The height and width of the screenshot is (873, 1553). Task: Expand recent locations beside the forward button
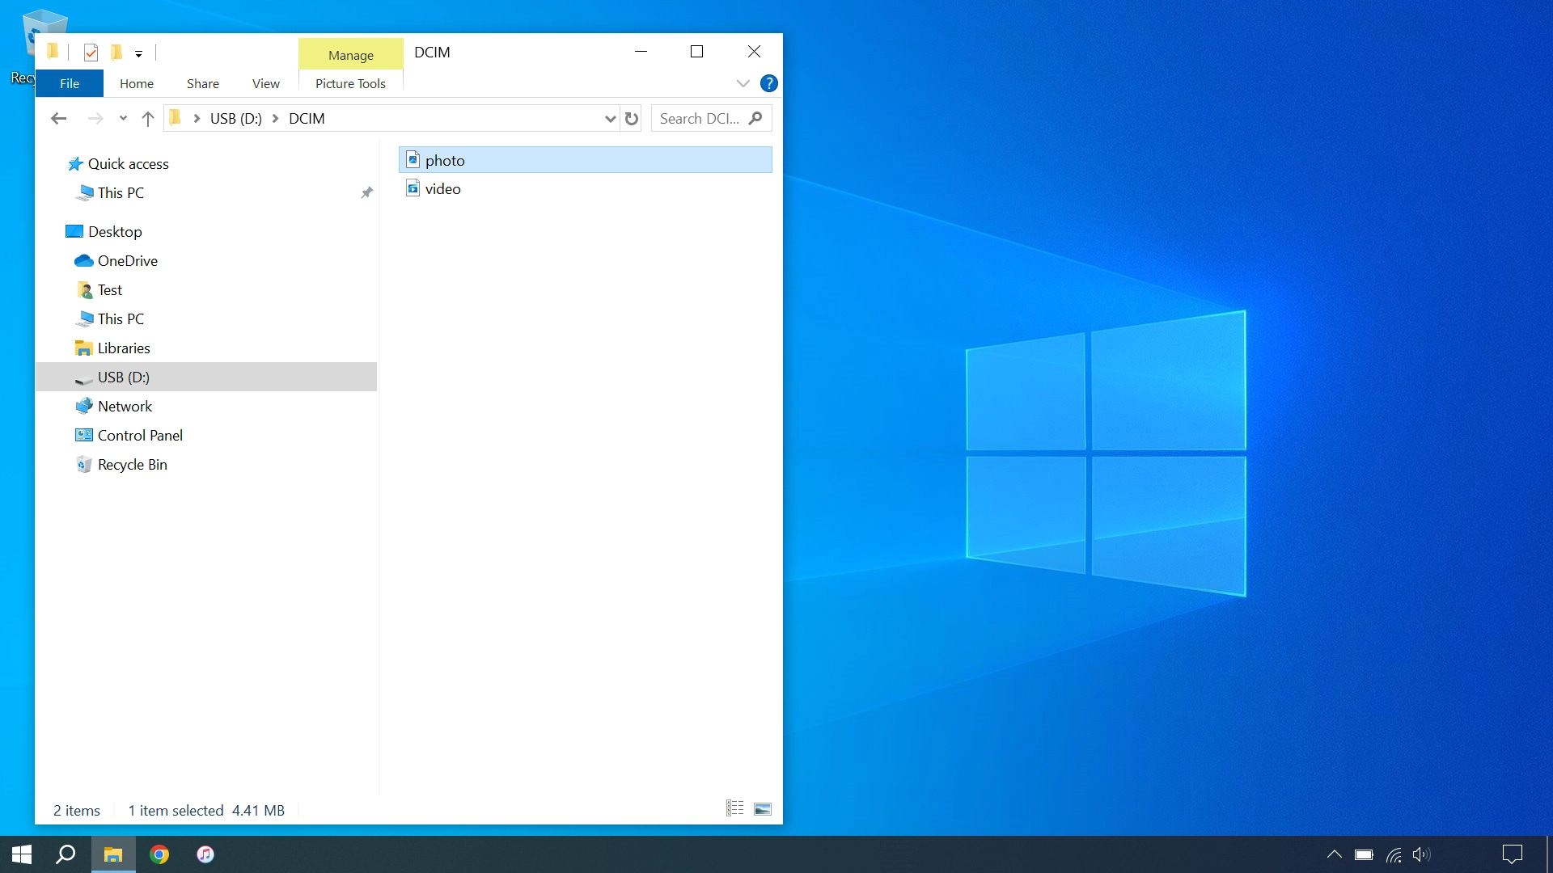(x=122, y=118)
